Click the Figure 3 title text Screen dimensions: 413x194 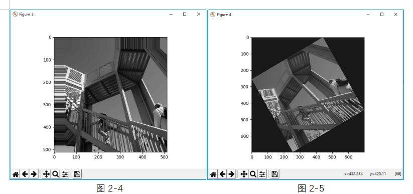[x=26, y=14]
